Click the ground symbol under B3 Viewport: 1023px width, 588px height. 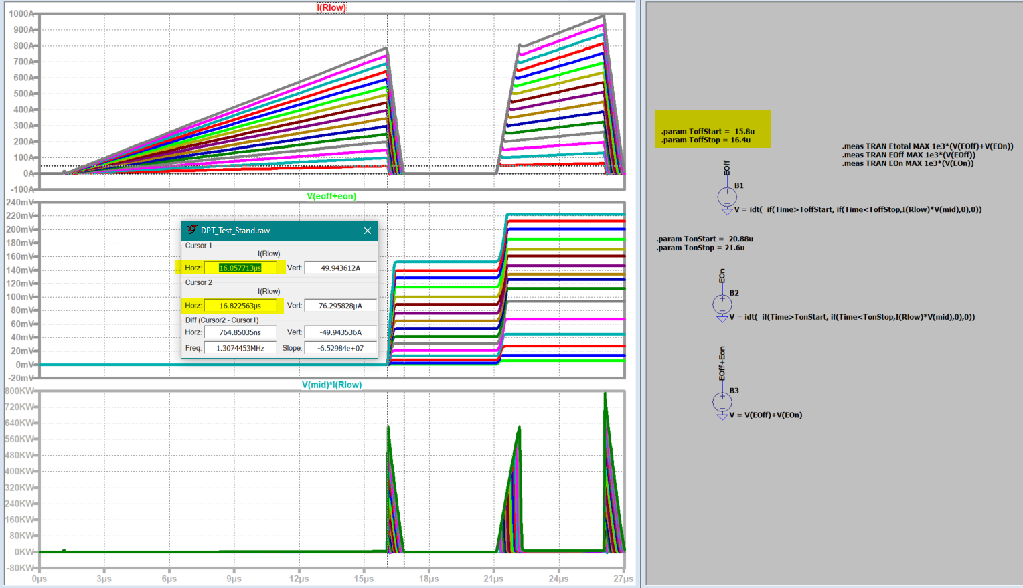(722, 416)
